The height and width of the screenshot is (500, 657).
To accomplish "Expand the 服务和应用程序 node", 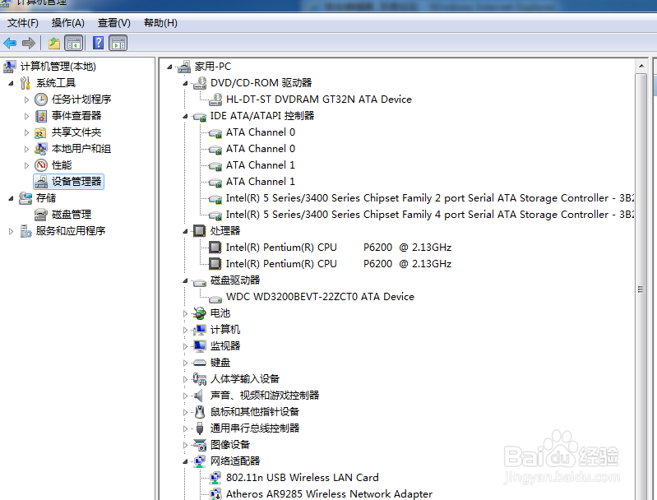I will [11, 231].
